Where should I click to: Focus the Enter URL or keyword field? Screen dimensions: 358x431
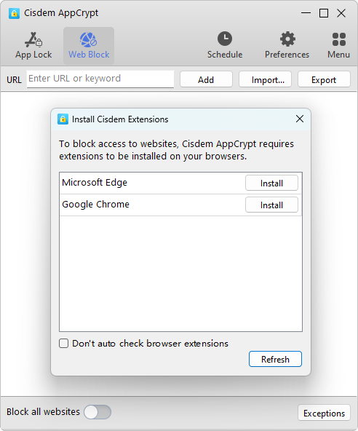(100, 79)
